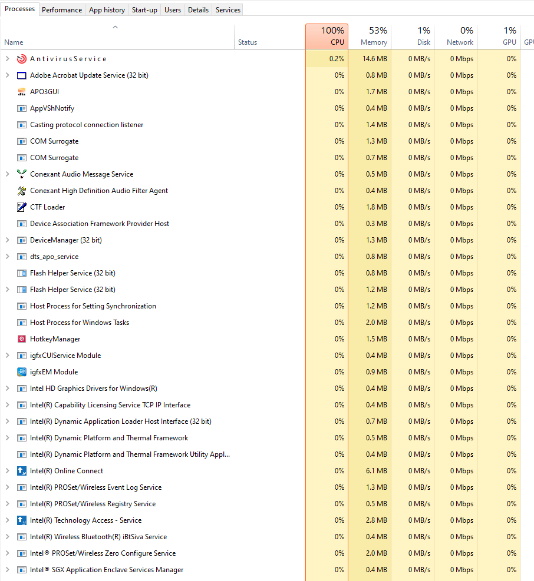Sort by the Network column header

[x=456, y=36]
